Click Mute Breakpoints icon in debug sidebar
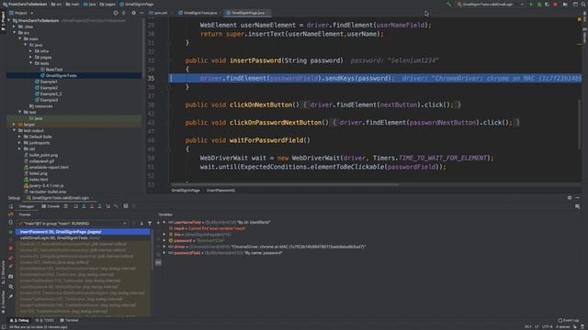This screenshot has width=588, height=330. (x=11, y=267)
